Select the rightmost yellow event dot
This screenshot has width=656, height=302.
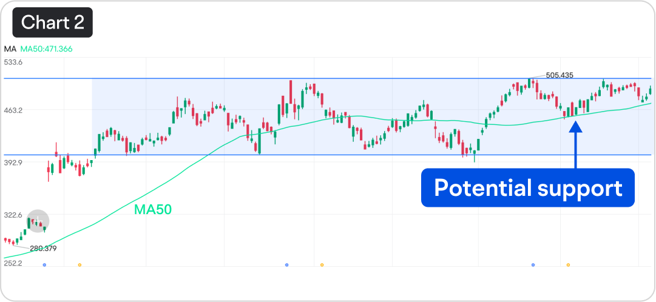(568, 265)
